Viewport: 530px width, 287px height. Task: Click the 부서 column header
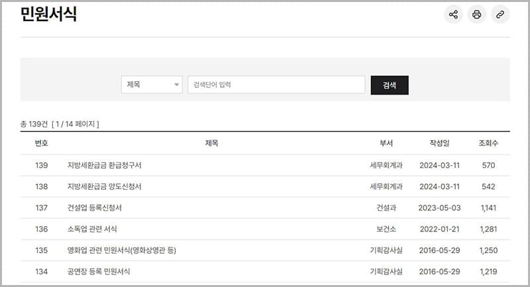pyautogui.click(x=386, y=143)
